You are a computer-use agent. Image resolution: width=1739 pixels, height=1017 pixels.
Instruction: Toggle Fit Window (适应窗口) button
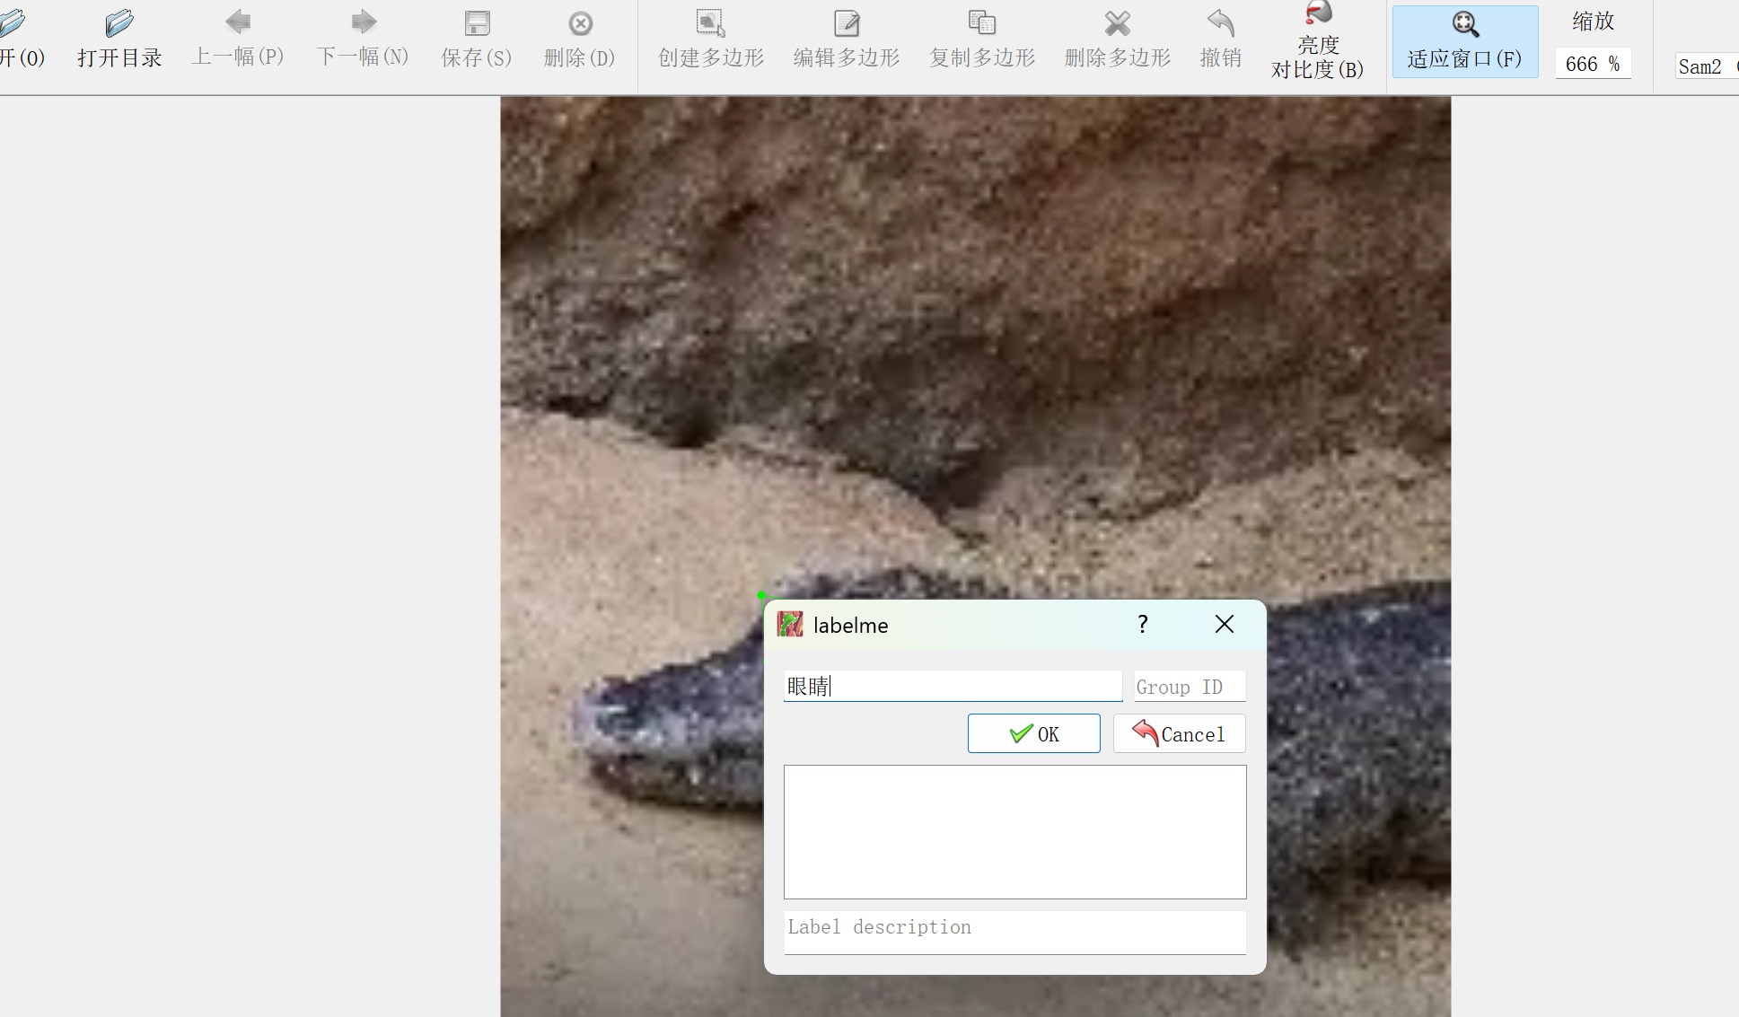point(1464,40)
